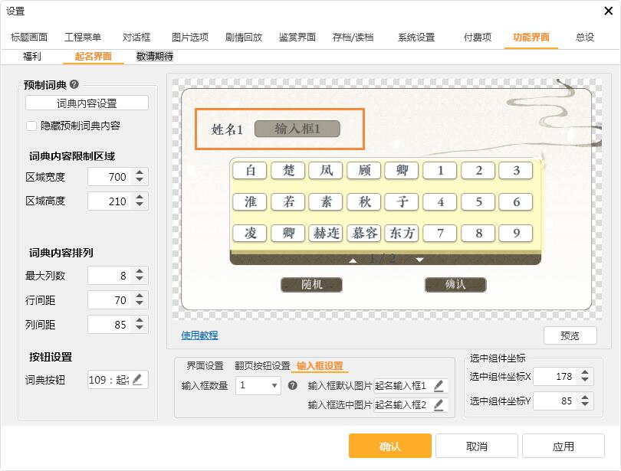Click edit pencil for 输入框默认图片

439,386
